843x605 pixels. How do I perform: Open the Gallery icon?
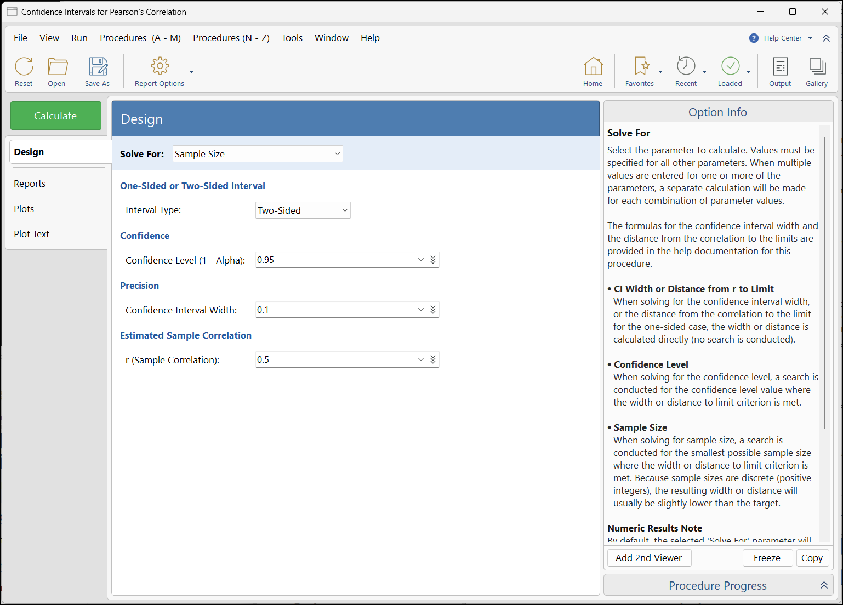817,67
